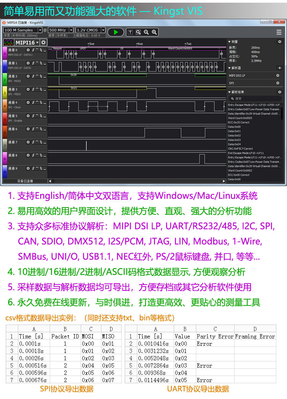Zoom out on the waveform view
This screenshot has height=399, width=287.
[x=146, y=32]
